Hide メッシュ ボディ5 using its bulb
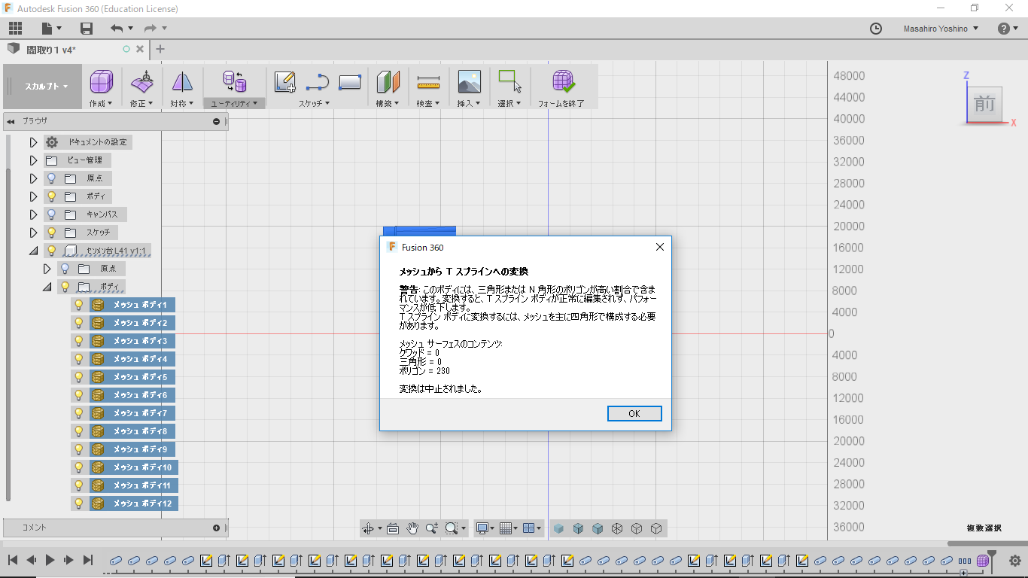The width and height of the screenshot is (1028, 578). [78, 377]
